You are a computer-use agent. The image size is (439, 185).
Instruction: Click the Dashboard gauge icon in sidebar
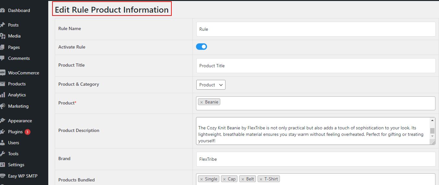click(2, 10)
